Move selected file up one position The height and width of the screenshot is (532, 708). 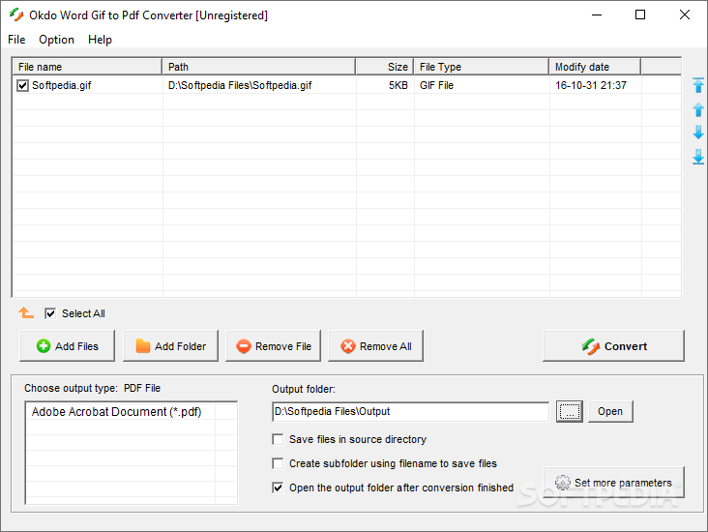[x=698, y=109]
